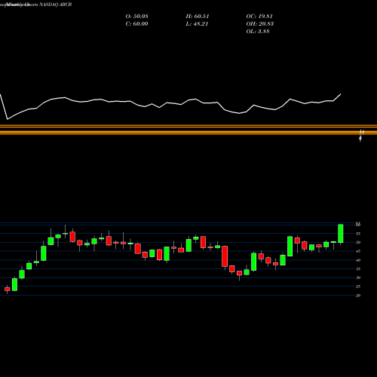Click the white indicator line's final upward point
The image size is (377, 377).
pos(341,94)
